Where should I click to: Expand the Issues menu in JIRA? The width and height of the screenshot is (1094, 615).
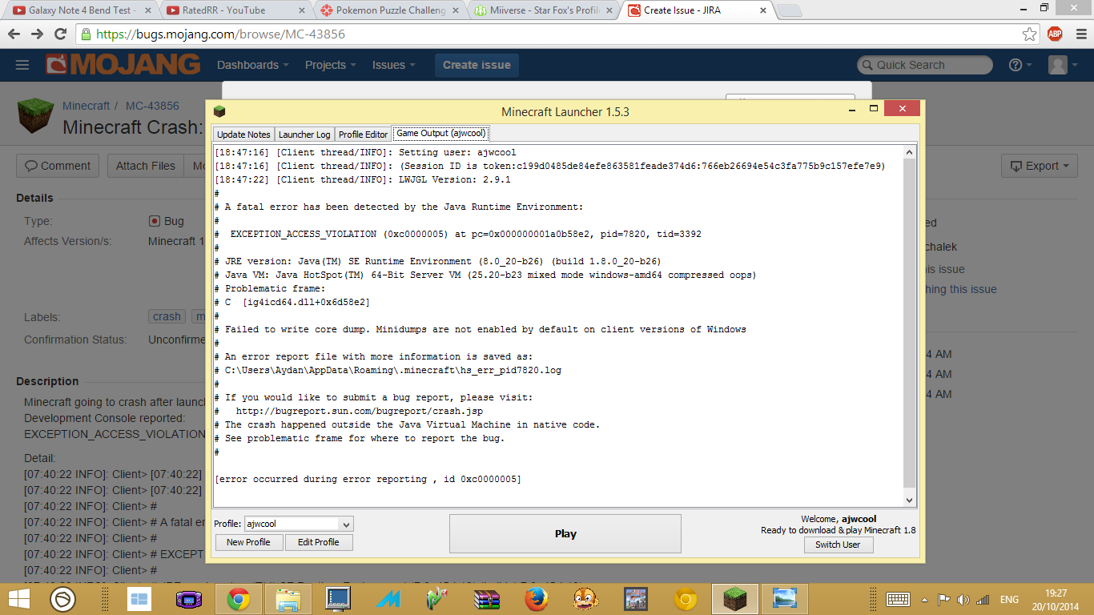394,65
